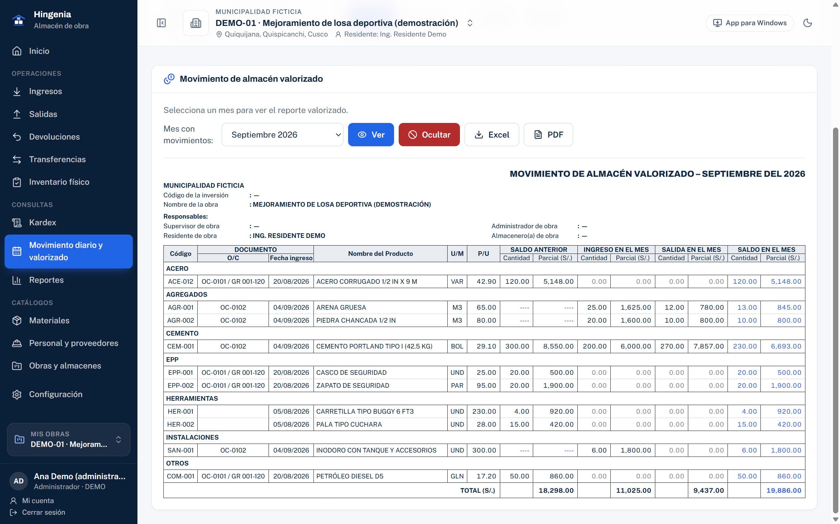Toggle dark mode with the moon icon
Viewport: 840px width, 524px height.
click(807, 23)
